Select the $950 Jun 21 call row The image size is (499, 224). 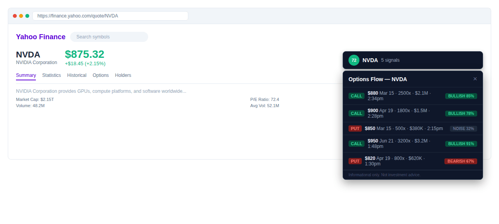click(x=413, y=144)
